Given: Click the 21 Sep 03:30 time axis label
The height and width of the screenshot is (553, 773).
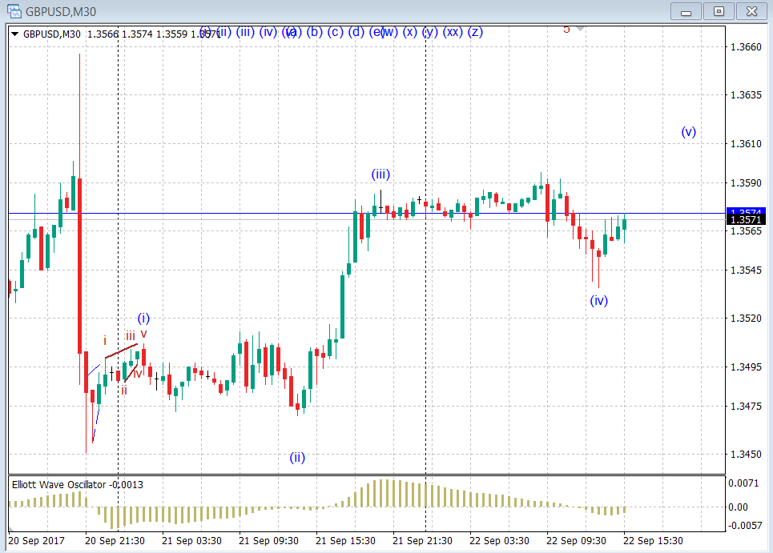Looking at the screenshot, I should (191, 541).
